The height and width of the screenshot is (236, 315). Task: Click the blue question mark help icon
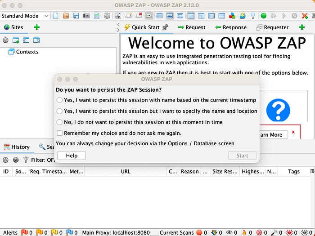(278, 110)
